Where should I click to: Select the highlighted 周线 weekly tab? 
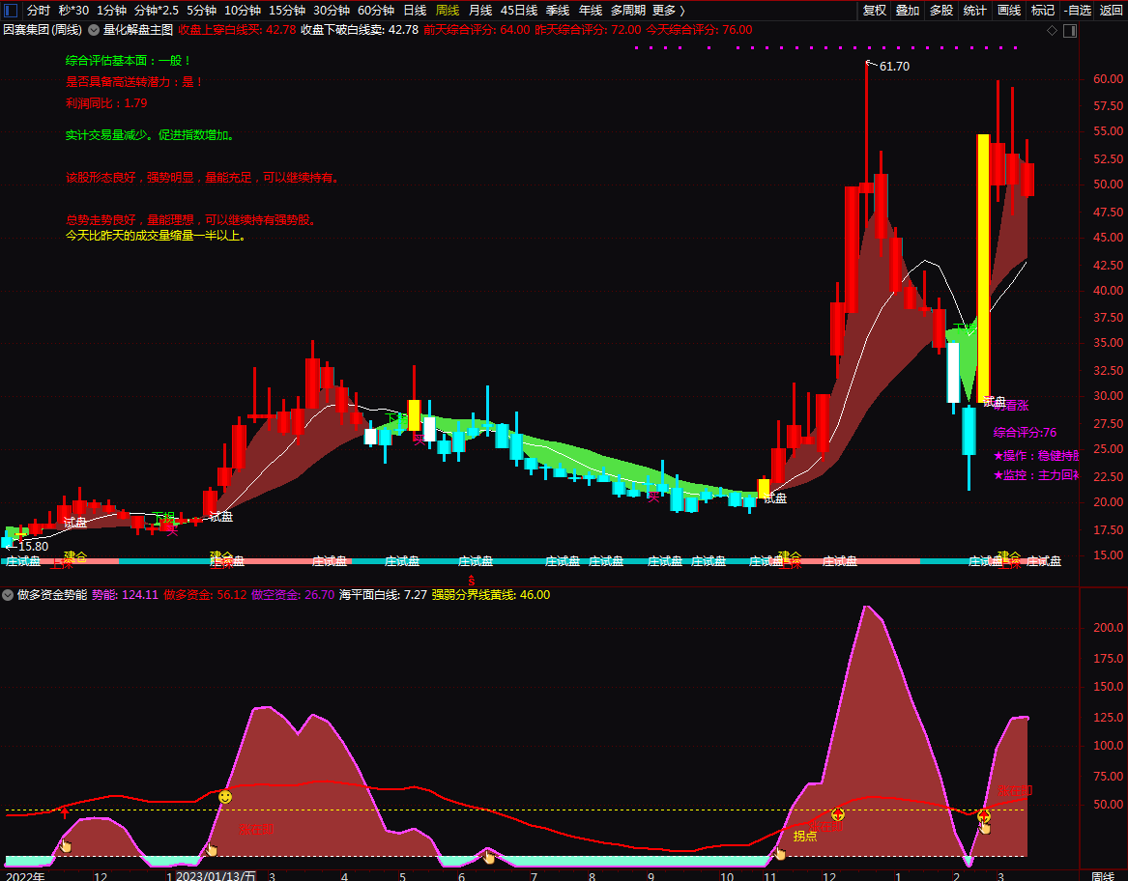pyautogui.click(x=448, y=10)
